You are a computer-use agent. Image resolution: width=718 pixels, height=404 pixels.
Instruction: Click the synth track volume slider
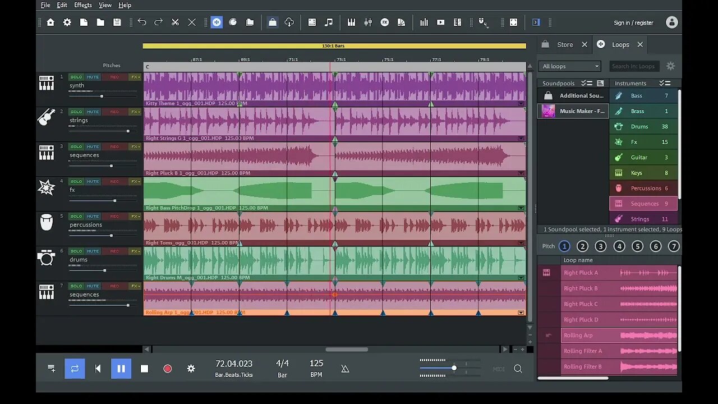coord(103,96)
